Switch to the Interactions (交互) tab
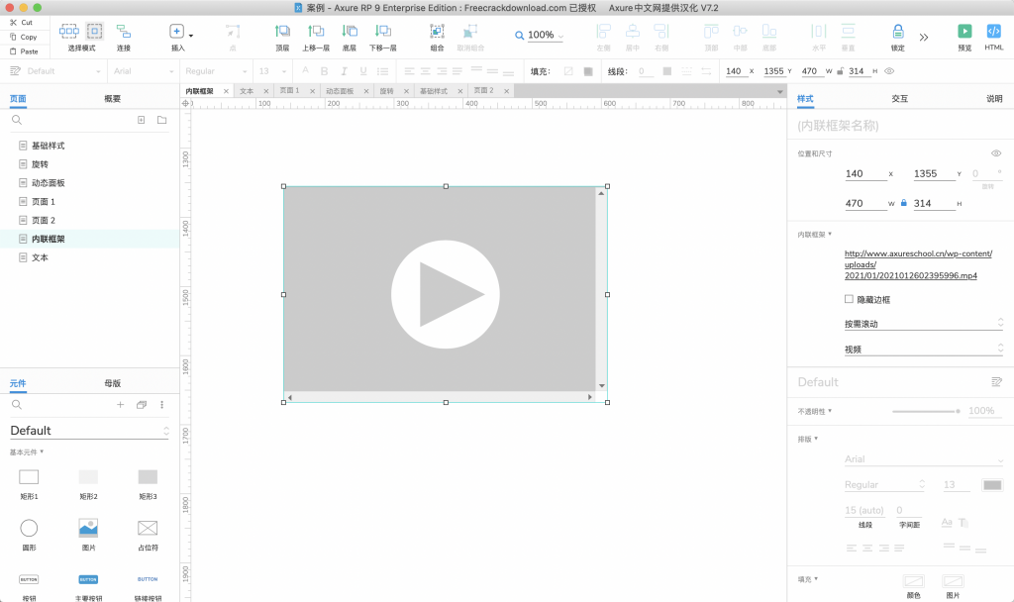Screen dimensions: 1014x602 (899, 99)
